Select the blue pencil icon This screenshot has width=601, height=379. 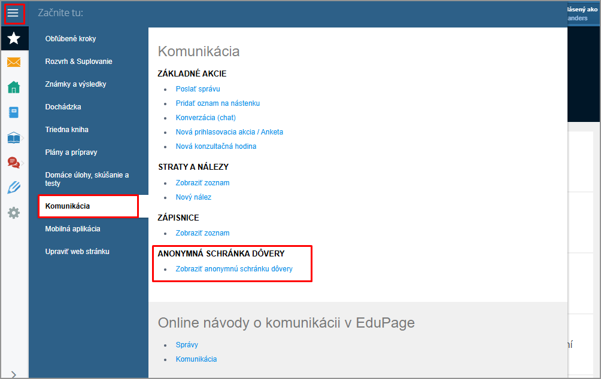coord(14,188)
